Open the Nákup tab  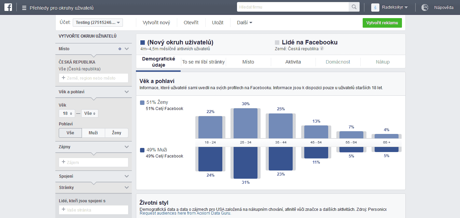pyautogui.click(x=383, y=62)
